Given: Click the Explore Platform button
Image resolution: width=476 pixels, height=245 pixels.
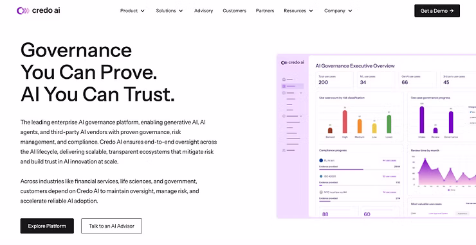Looking at the screenshot, I should pyautogui.click(x=47, y=226).
